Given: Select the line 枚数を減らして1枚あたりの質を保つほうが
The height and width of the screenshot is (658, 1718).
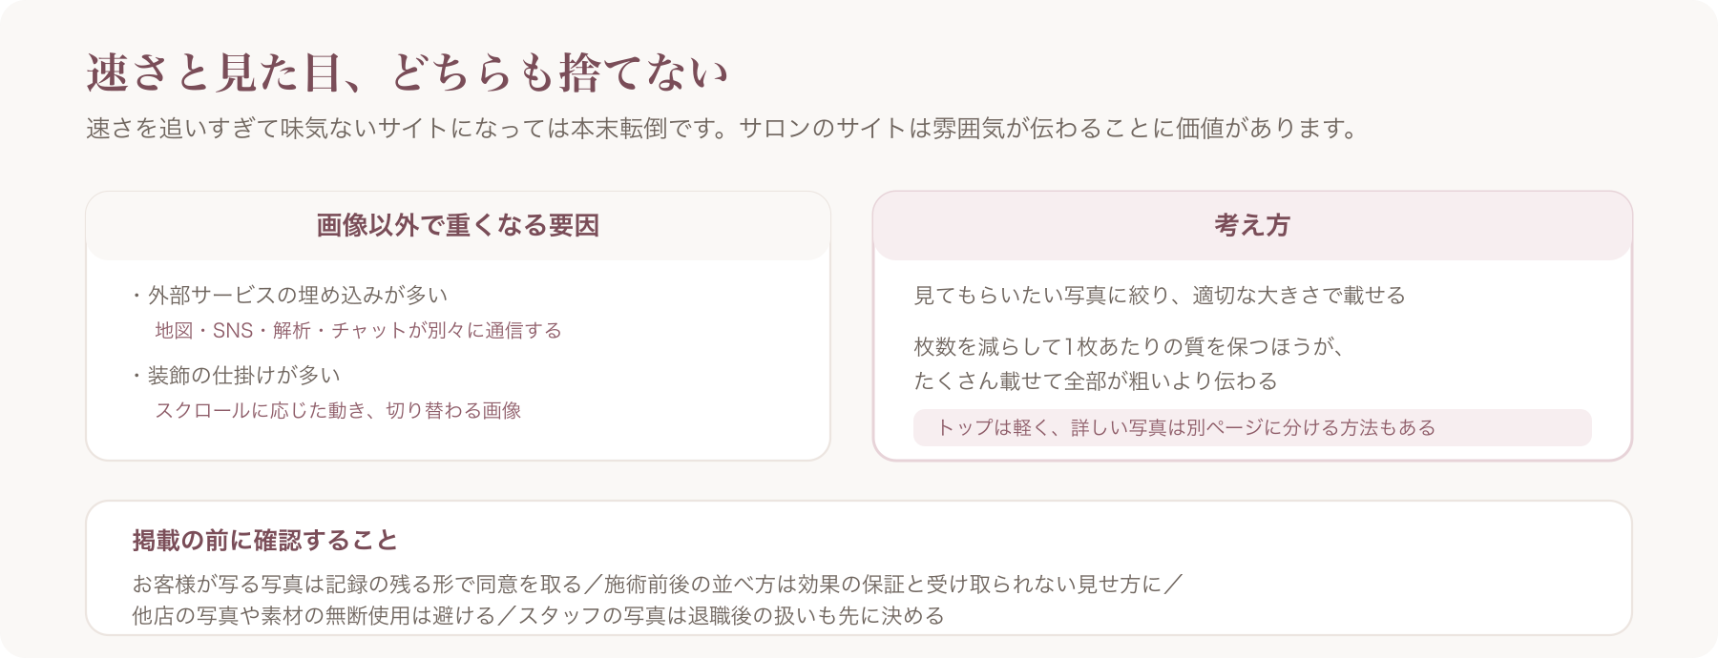Looking at the screenshot, I should click(x=1130, y=347).
